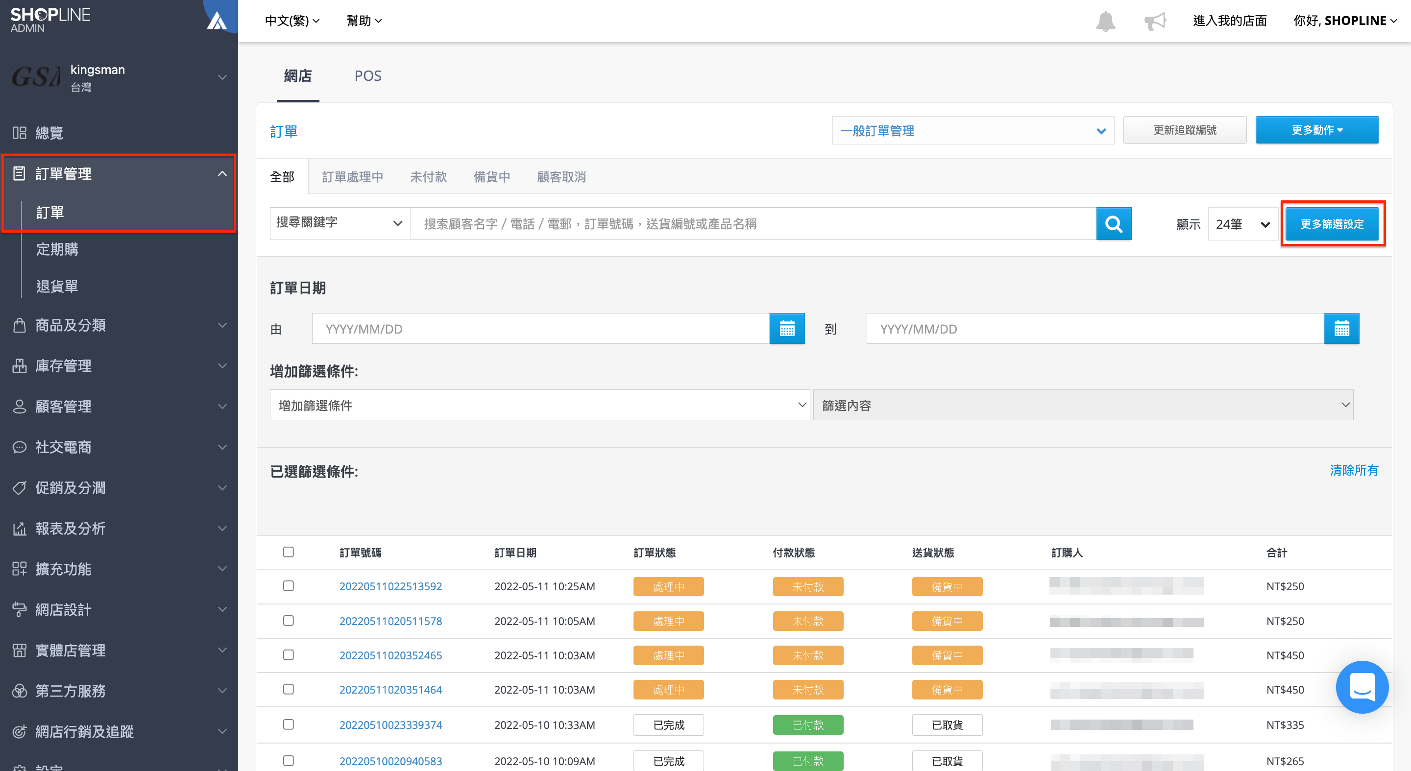This screenshot has width=1411, height=771.
Task: Switch to the 未付款 tab
Action: click(428, 177)
